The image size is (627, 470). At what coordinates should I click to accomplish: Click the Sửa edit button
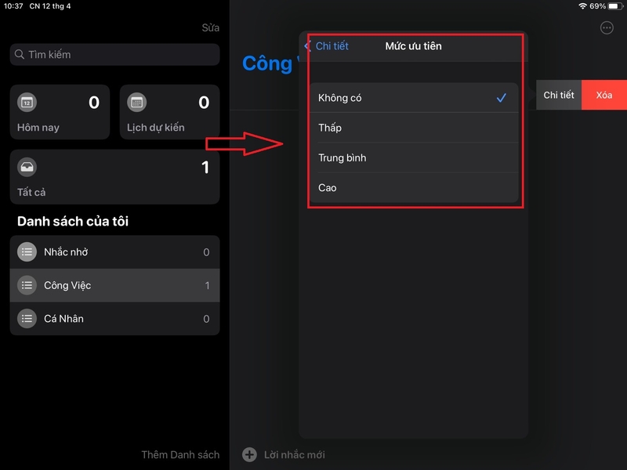210,27
